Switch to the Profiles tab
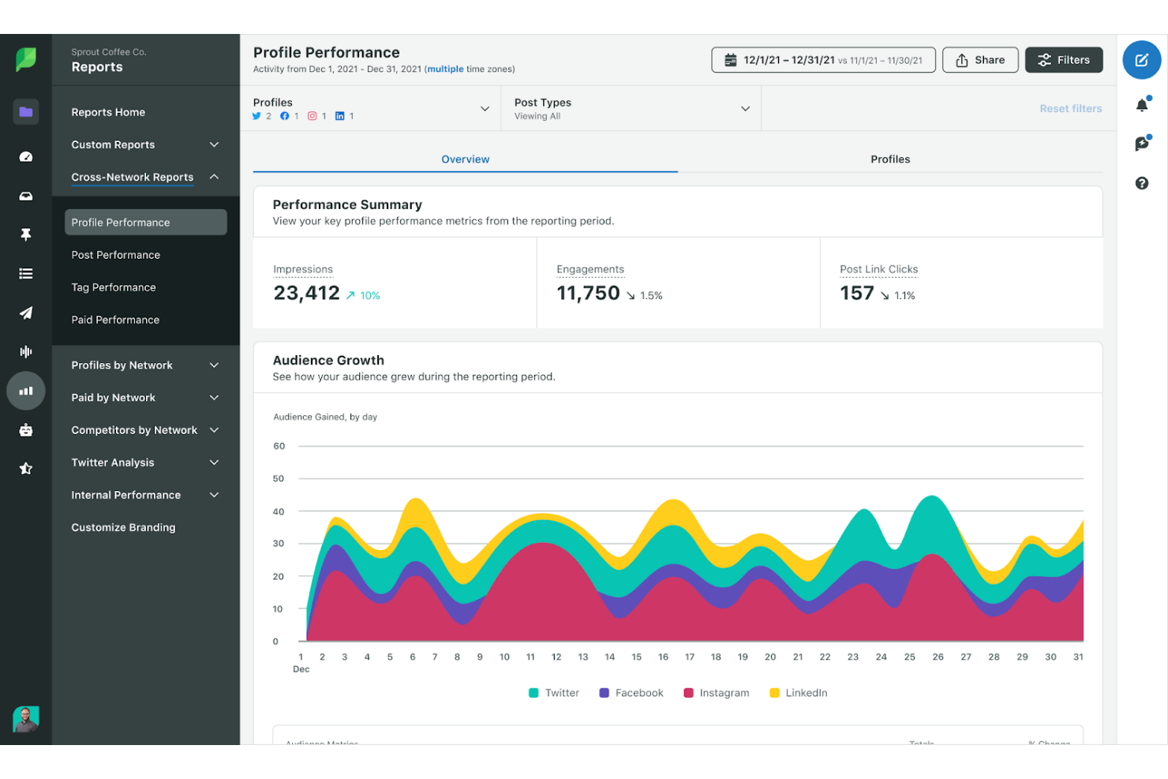Screen dimensions: 1168x779 [890, 159]
